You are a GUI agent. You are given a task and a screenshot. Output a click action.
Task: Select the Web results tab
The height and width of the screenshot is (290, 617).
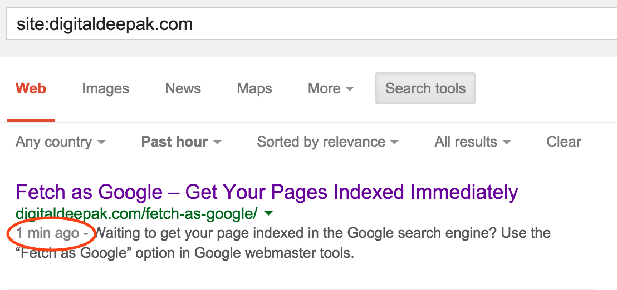pyautogui.click(x=31, y=88)
